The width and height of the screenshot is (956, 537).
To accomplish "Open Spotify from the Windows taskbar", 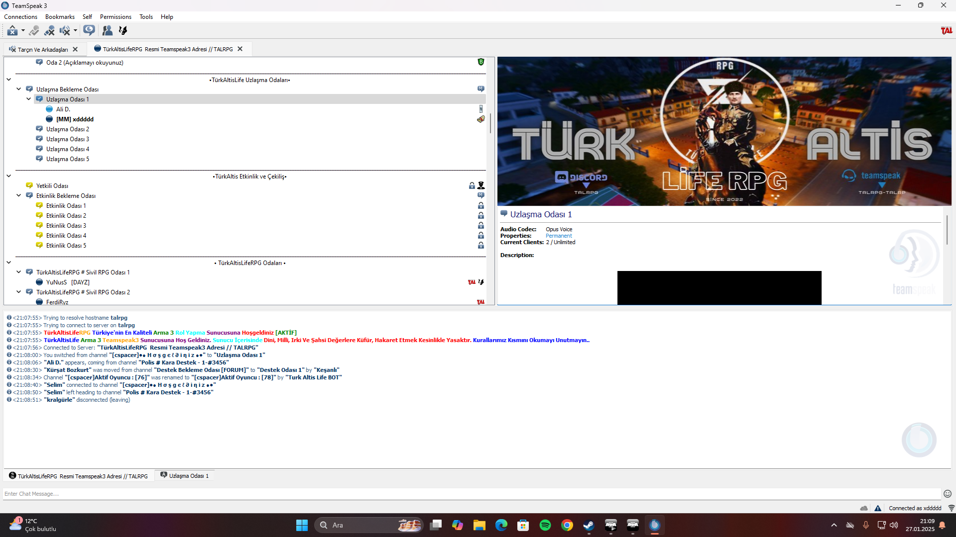I will point(545,525).
